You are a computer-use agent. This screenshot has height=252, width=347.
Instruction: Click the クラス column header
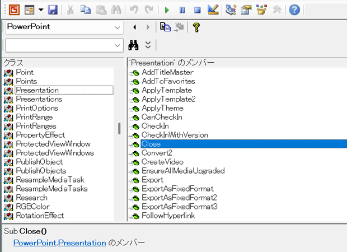pos(63,63)
